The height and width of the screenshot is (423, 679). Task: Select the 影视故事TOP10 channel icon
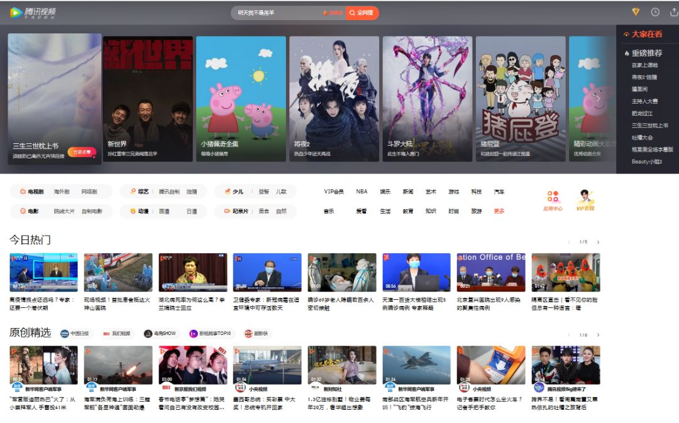(x=193, y=333)
